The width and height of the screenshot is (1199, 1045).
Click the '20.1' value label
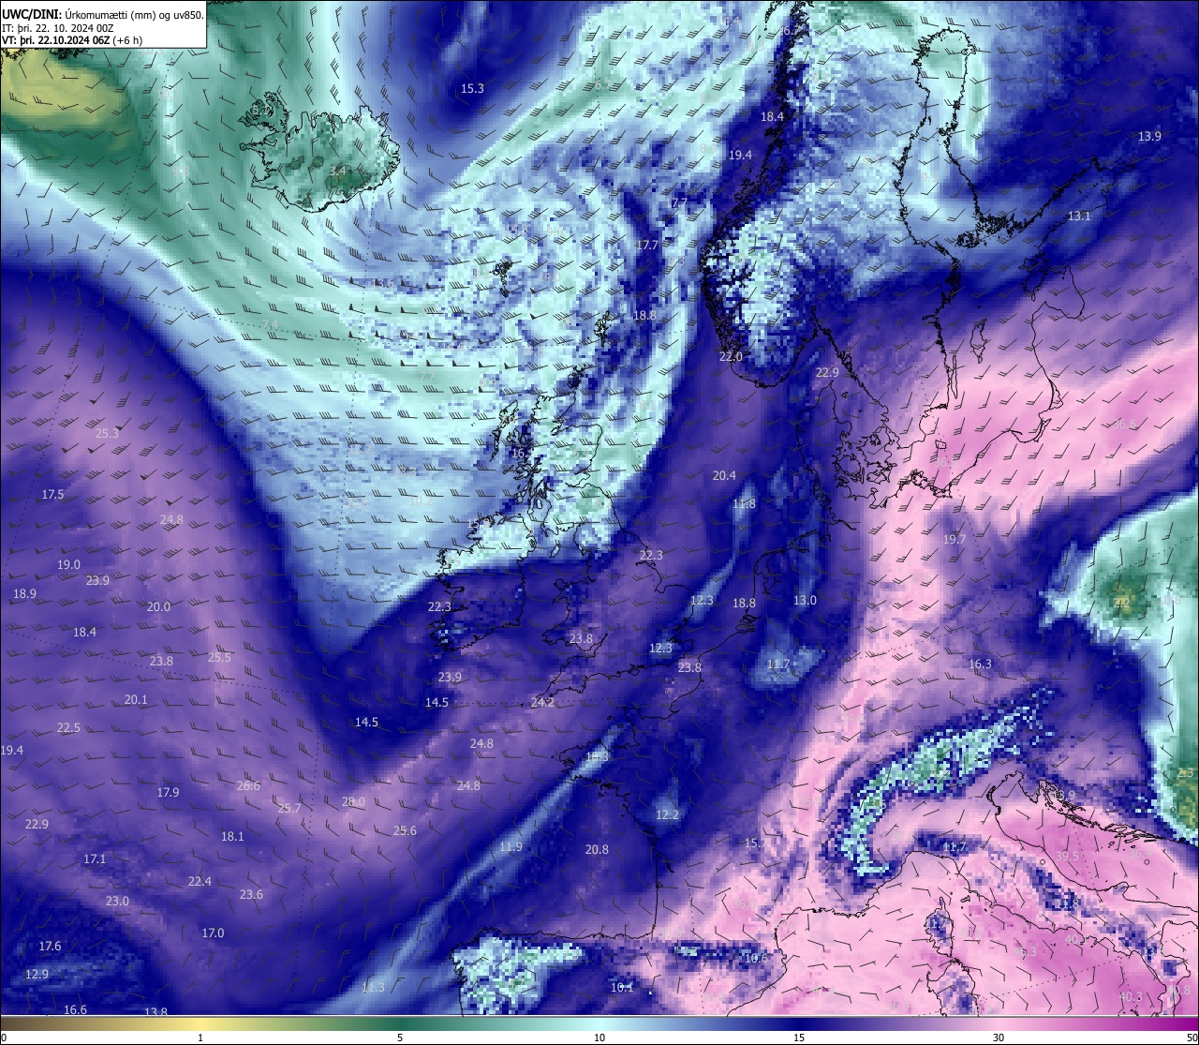pyautogui.click(x=136, y=700)
